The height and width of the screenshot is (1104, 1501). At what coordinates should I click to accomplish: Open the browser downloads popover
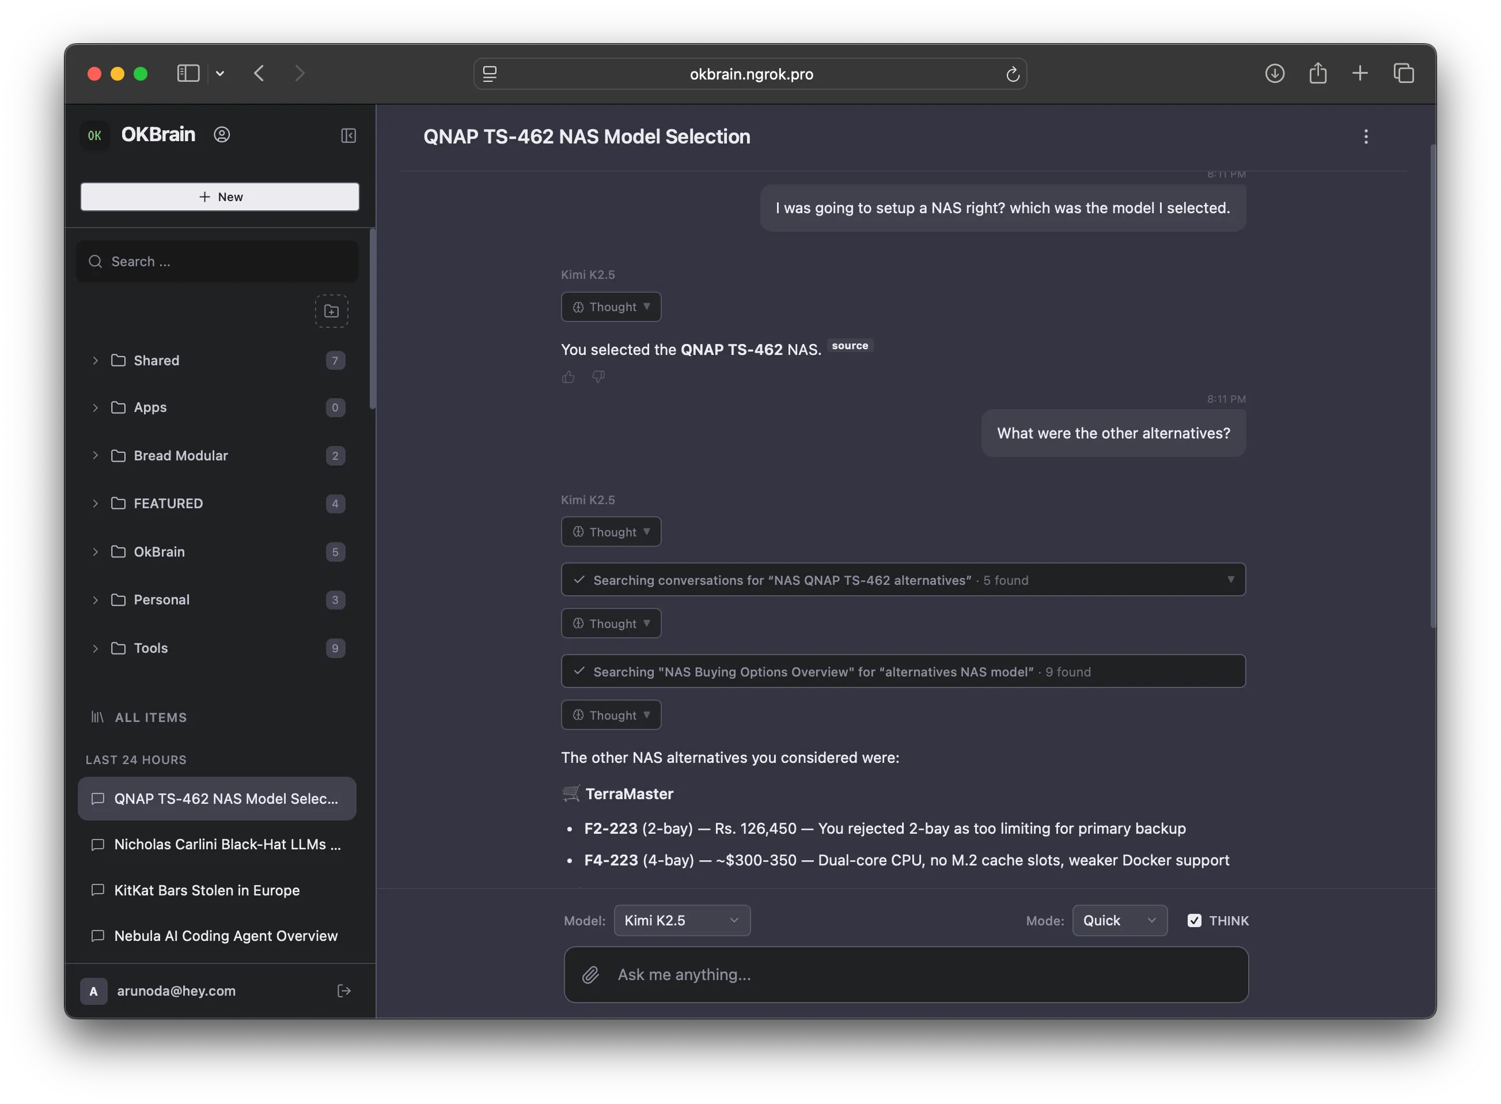coord(1274,74)
